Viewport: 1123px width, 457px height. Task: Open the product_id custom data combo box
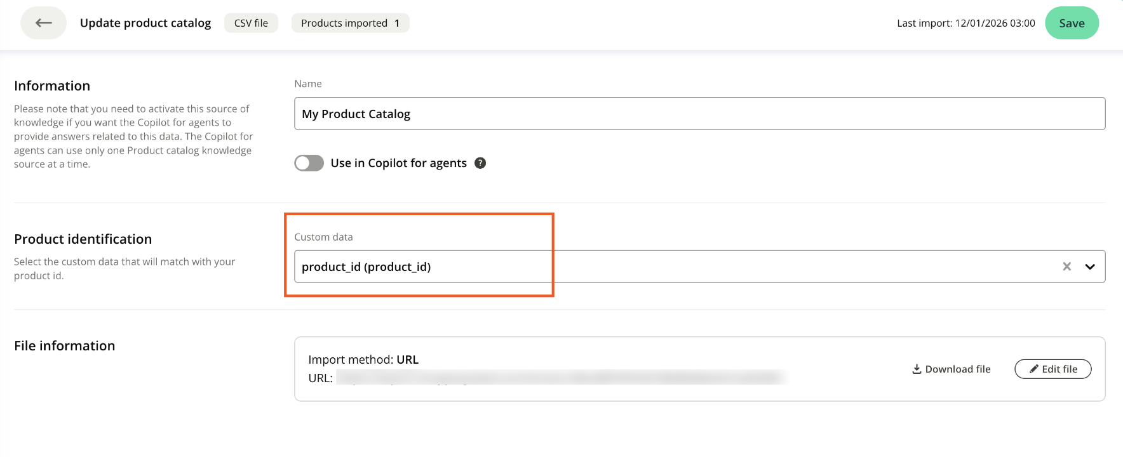coord(635,267)
